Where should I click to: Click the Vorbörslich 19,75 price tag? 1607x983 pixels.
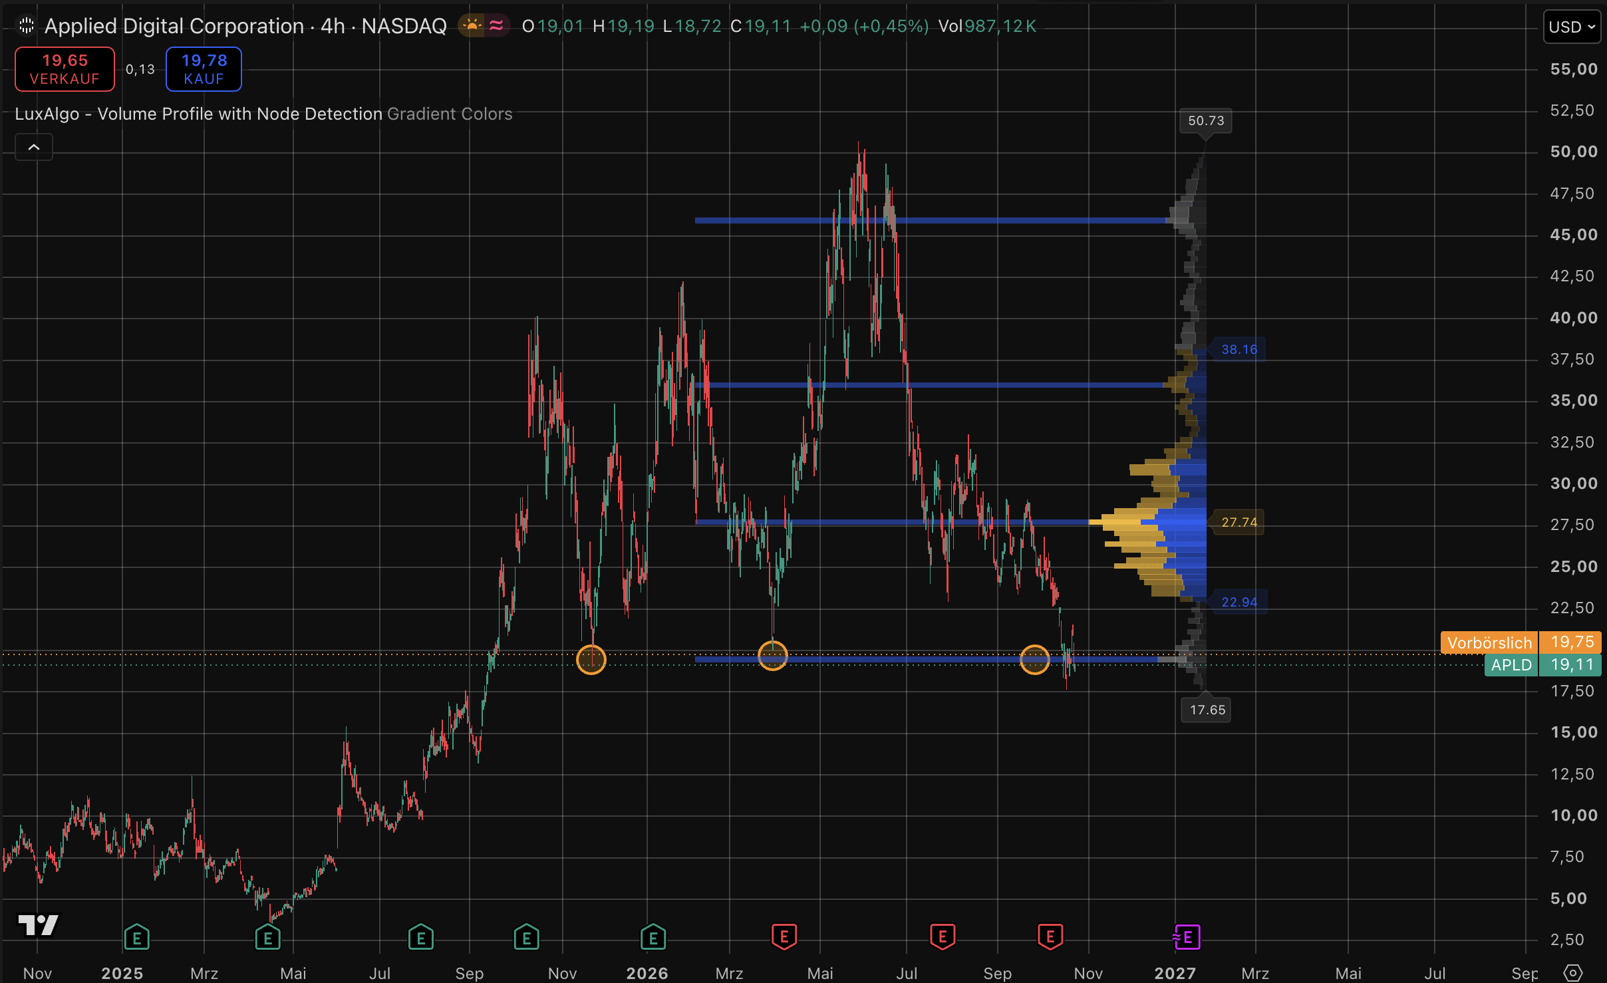pyautogui.click(x=1521, y=642)
